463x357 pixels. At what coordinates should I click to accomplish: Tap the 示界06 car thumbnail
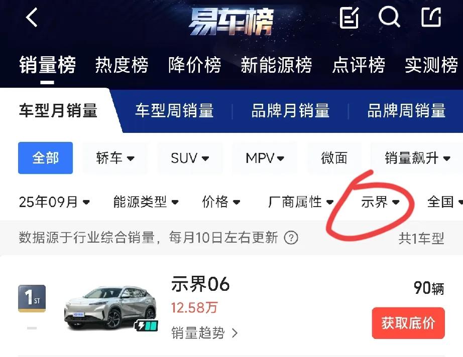click(x=111, y=307)
